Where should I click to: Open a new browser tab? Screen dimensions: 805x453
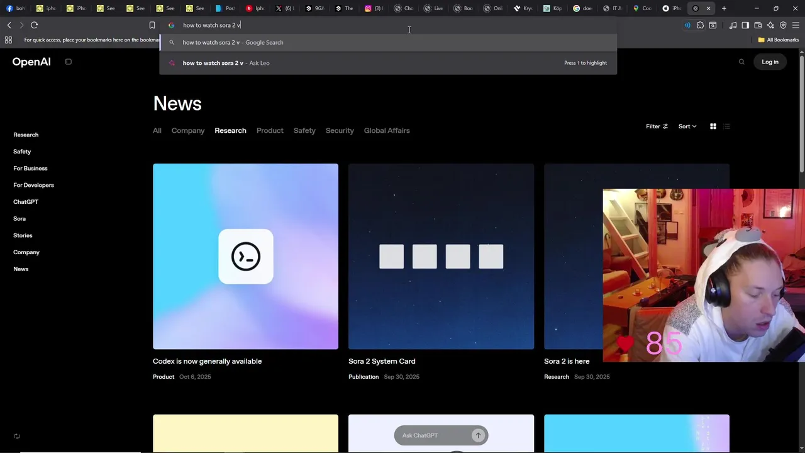(x=724, y=8)
